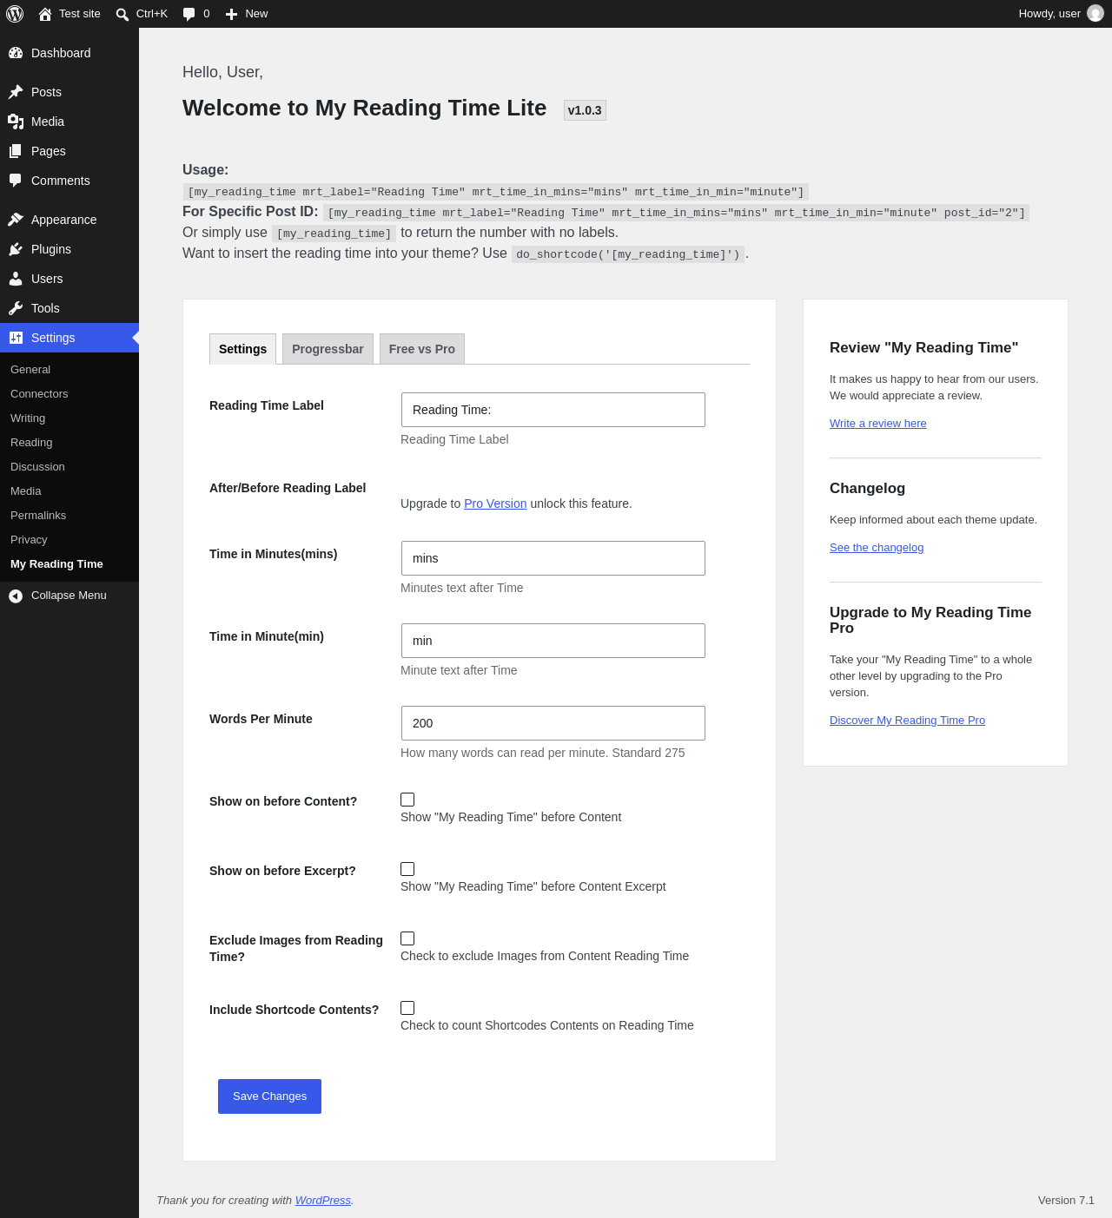Open the comments bubble icon in admin bar
The height and width of the screenshot is (1218, 1112).
coord(189,14)
